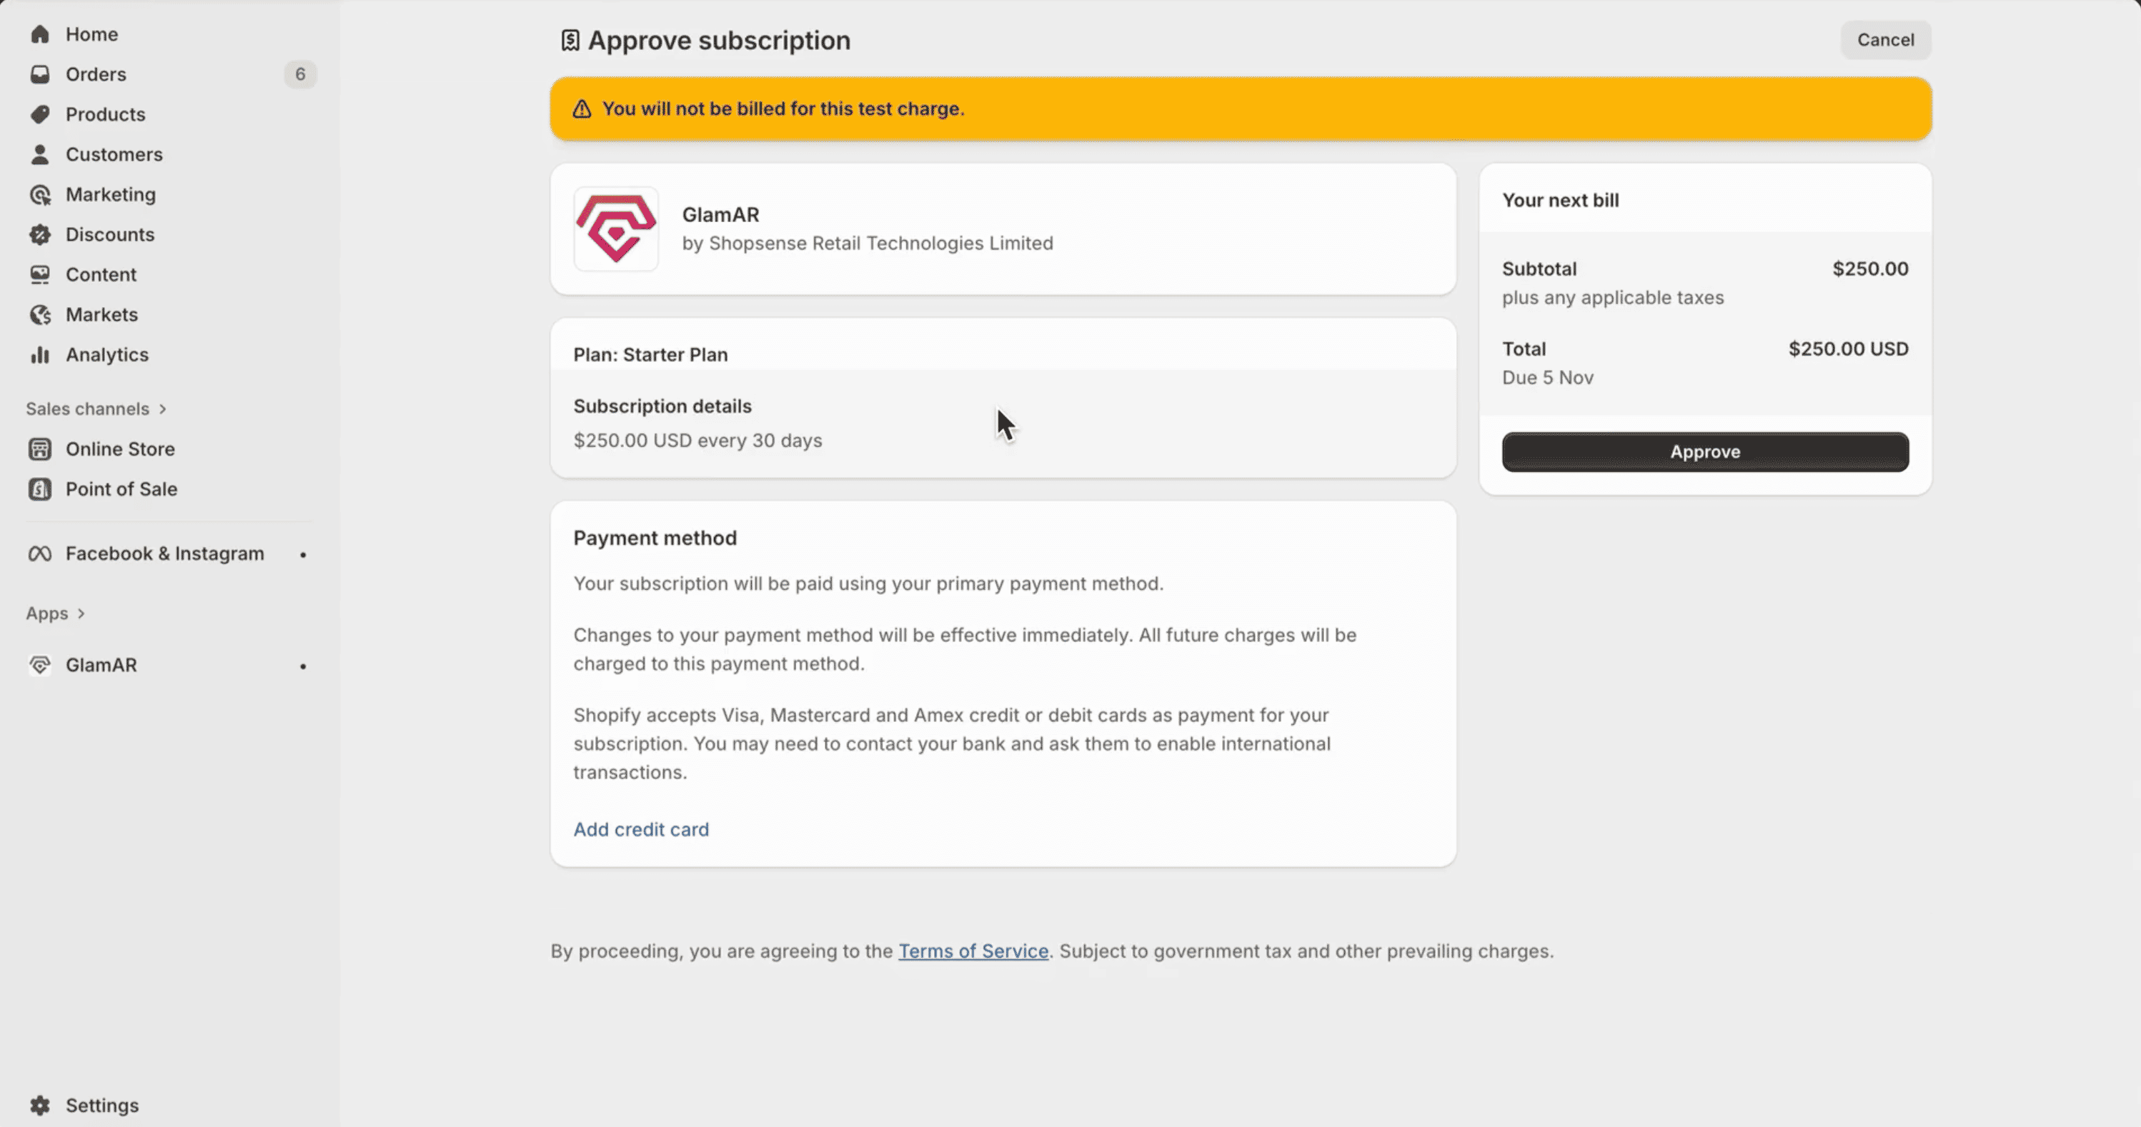
Task: Open Orders via its inbox icon
Action: (x=40, y=74)
